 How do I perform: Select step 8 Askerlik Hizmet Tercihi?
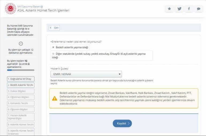click(21, 125)
